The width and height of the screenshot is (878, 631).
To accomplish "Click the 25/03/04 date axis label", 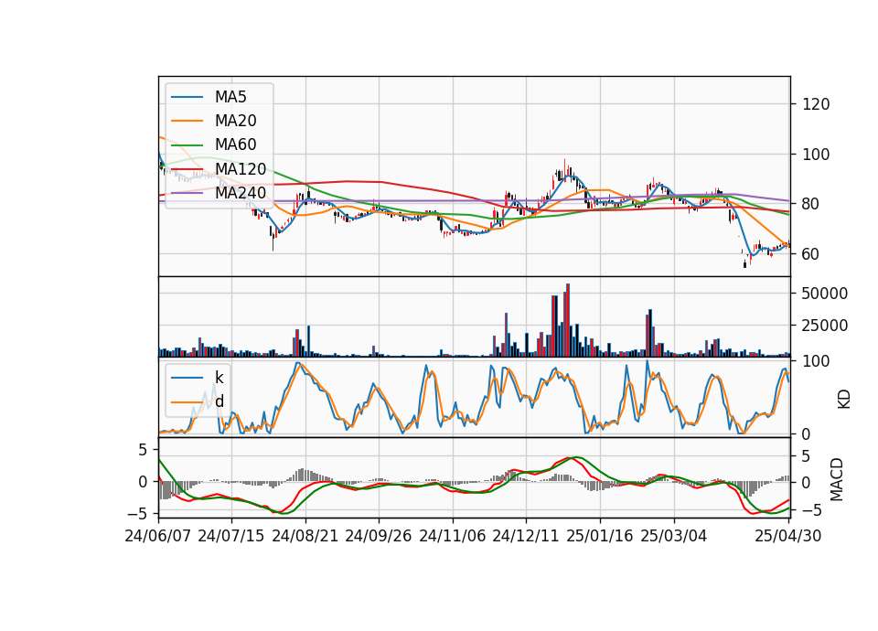I will pos(674,536).
